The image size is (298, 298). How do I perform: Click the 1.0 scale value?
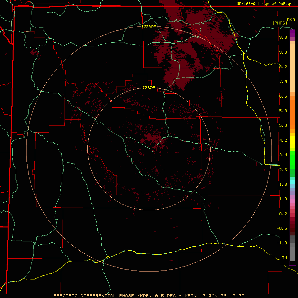tap(283, 199)
